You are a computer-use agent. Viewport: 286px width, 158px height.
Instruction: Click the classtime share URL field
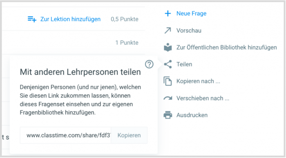tap(66, 135)
